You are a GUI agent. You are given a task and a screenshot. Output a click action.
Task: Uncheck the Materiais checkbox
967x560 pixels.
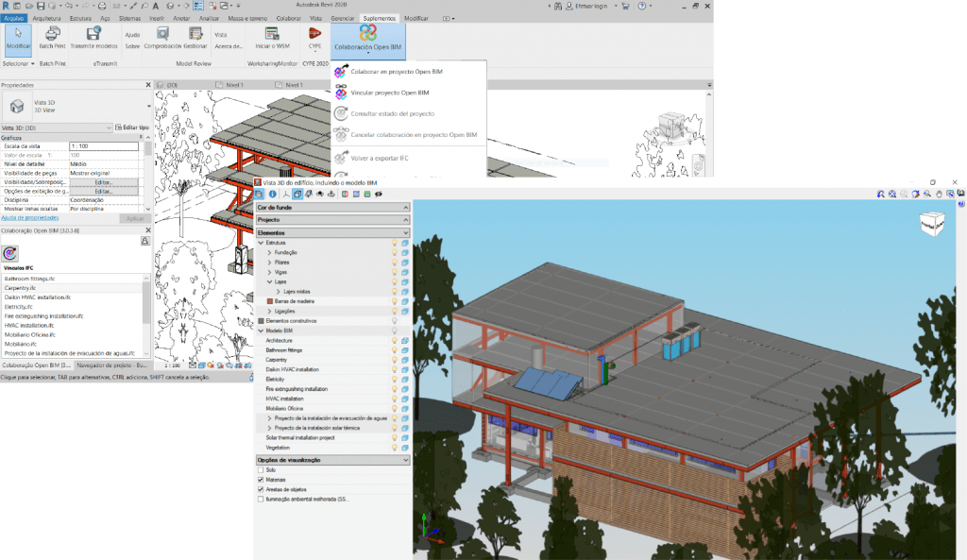point(261,480)
